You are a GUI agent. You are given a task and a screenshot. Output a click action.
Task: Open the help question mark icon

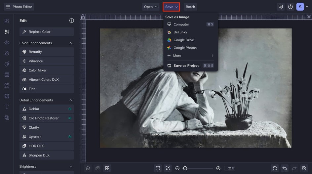tap(291, 7)
